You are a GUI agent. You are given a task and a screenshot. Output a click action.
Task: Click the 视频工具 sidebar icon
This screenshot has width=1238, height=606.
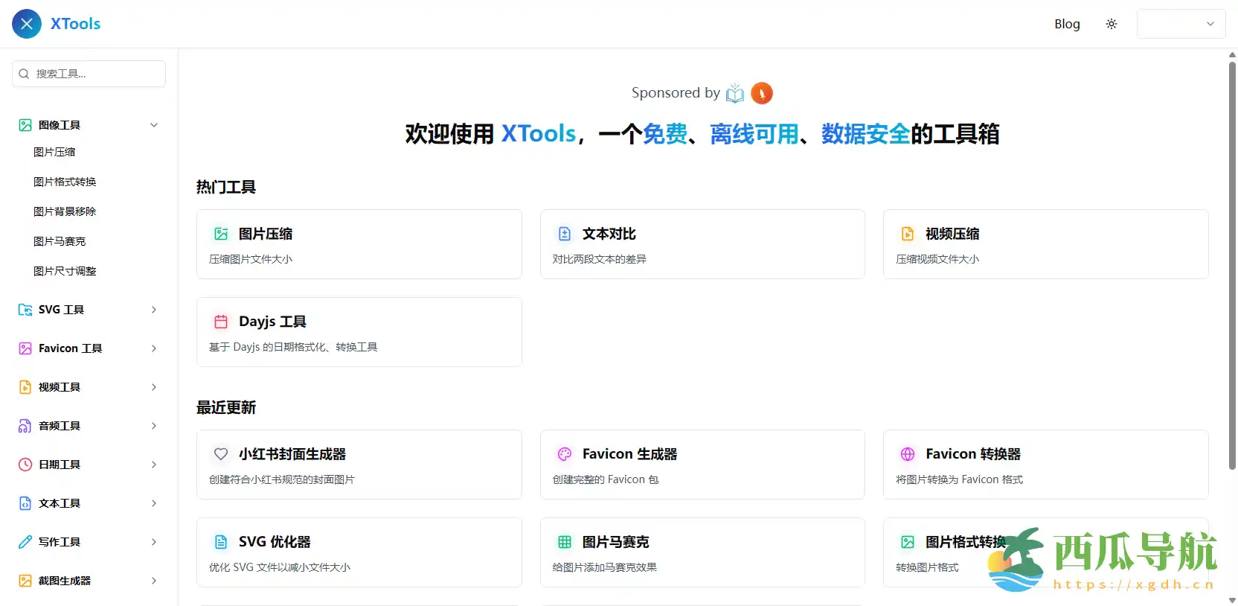pos(25,387)
